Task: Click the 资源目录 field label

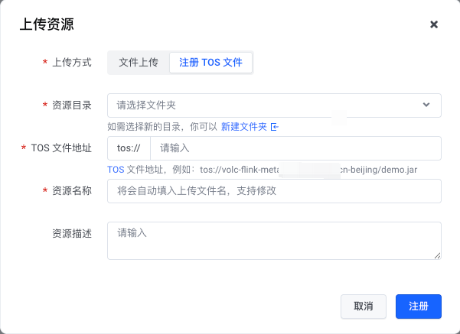Action: point(72,105)
